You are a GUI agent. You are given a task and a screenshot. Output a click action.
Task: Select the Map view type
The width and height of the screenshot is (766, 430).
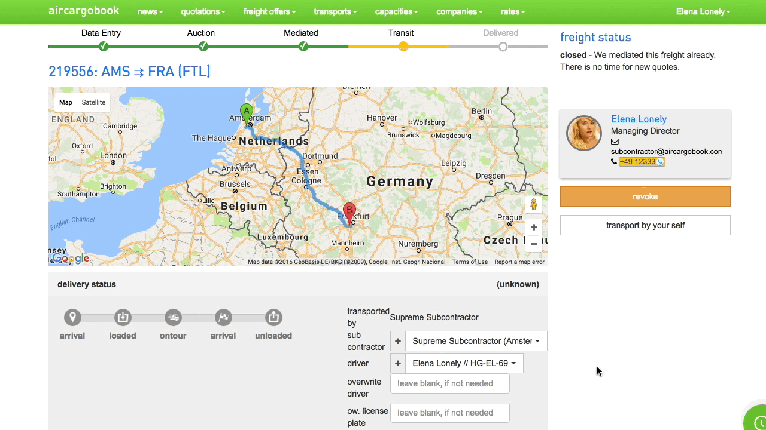pos(66,102)
